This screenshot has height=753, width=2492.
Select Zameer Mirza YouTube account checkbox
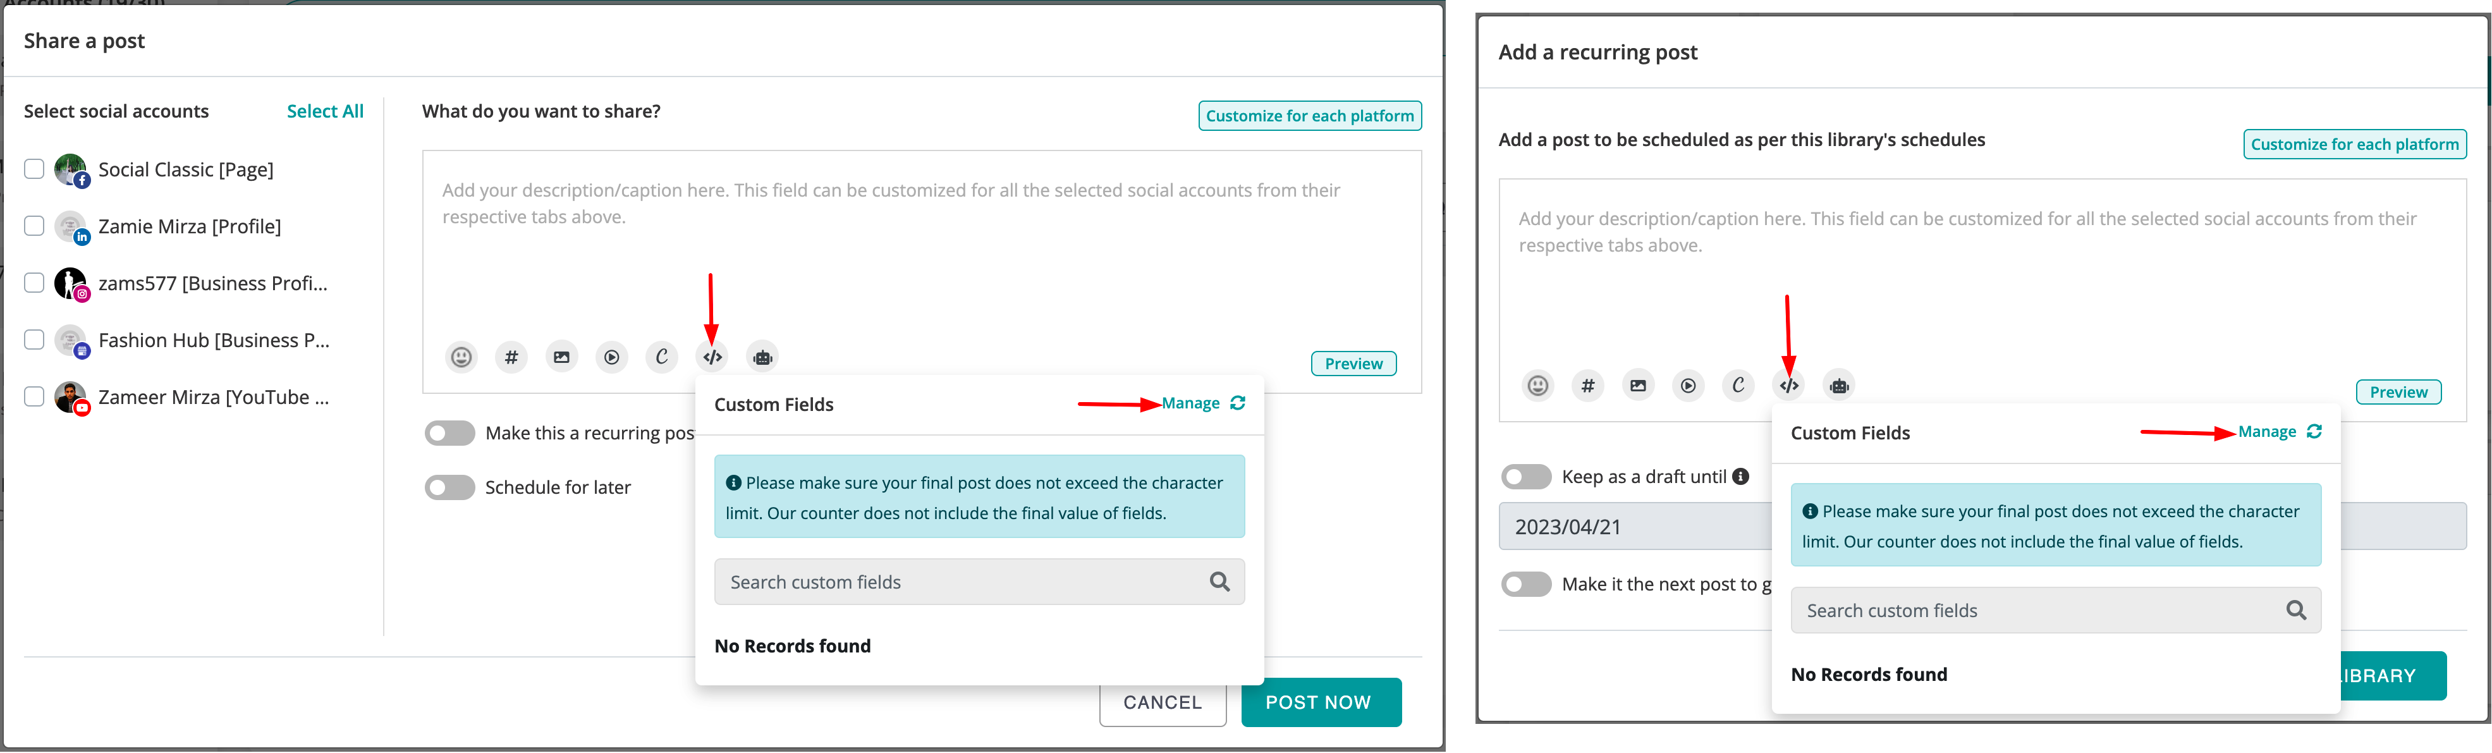point(34,397)
